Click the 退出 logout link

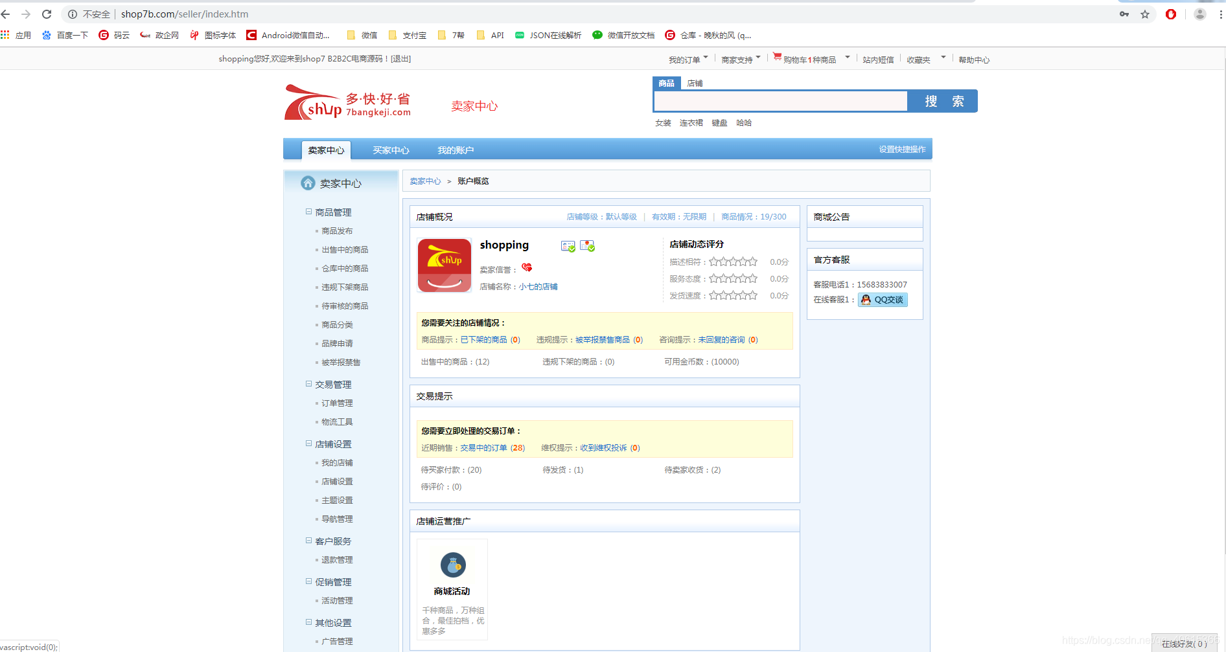[400, 59]
